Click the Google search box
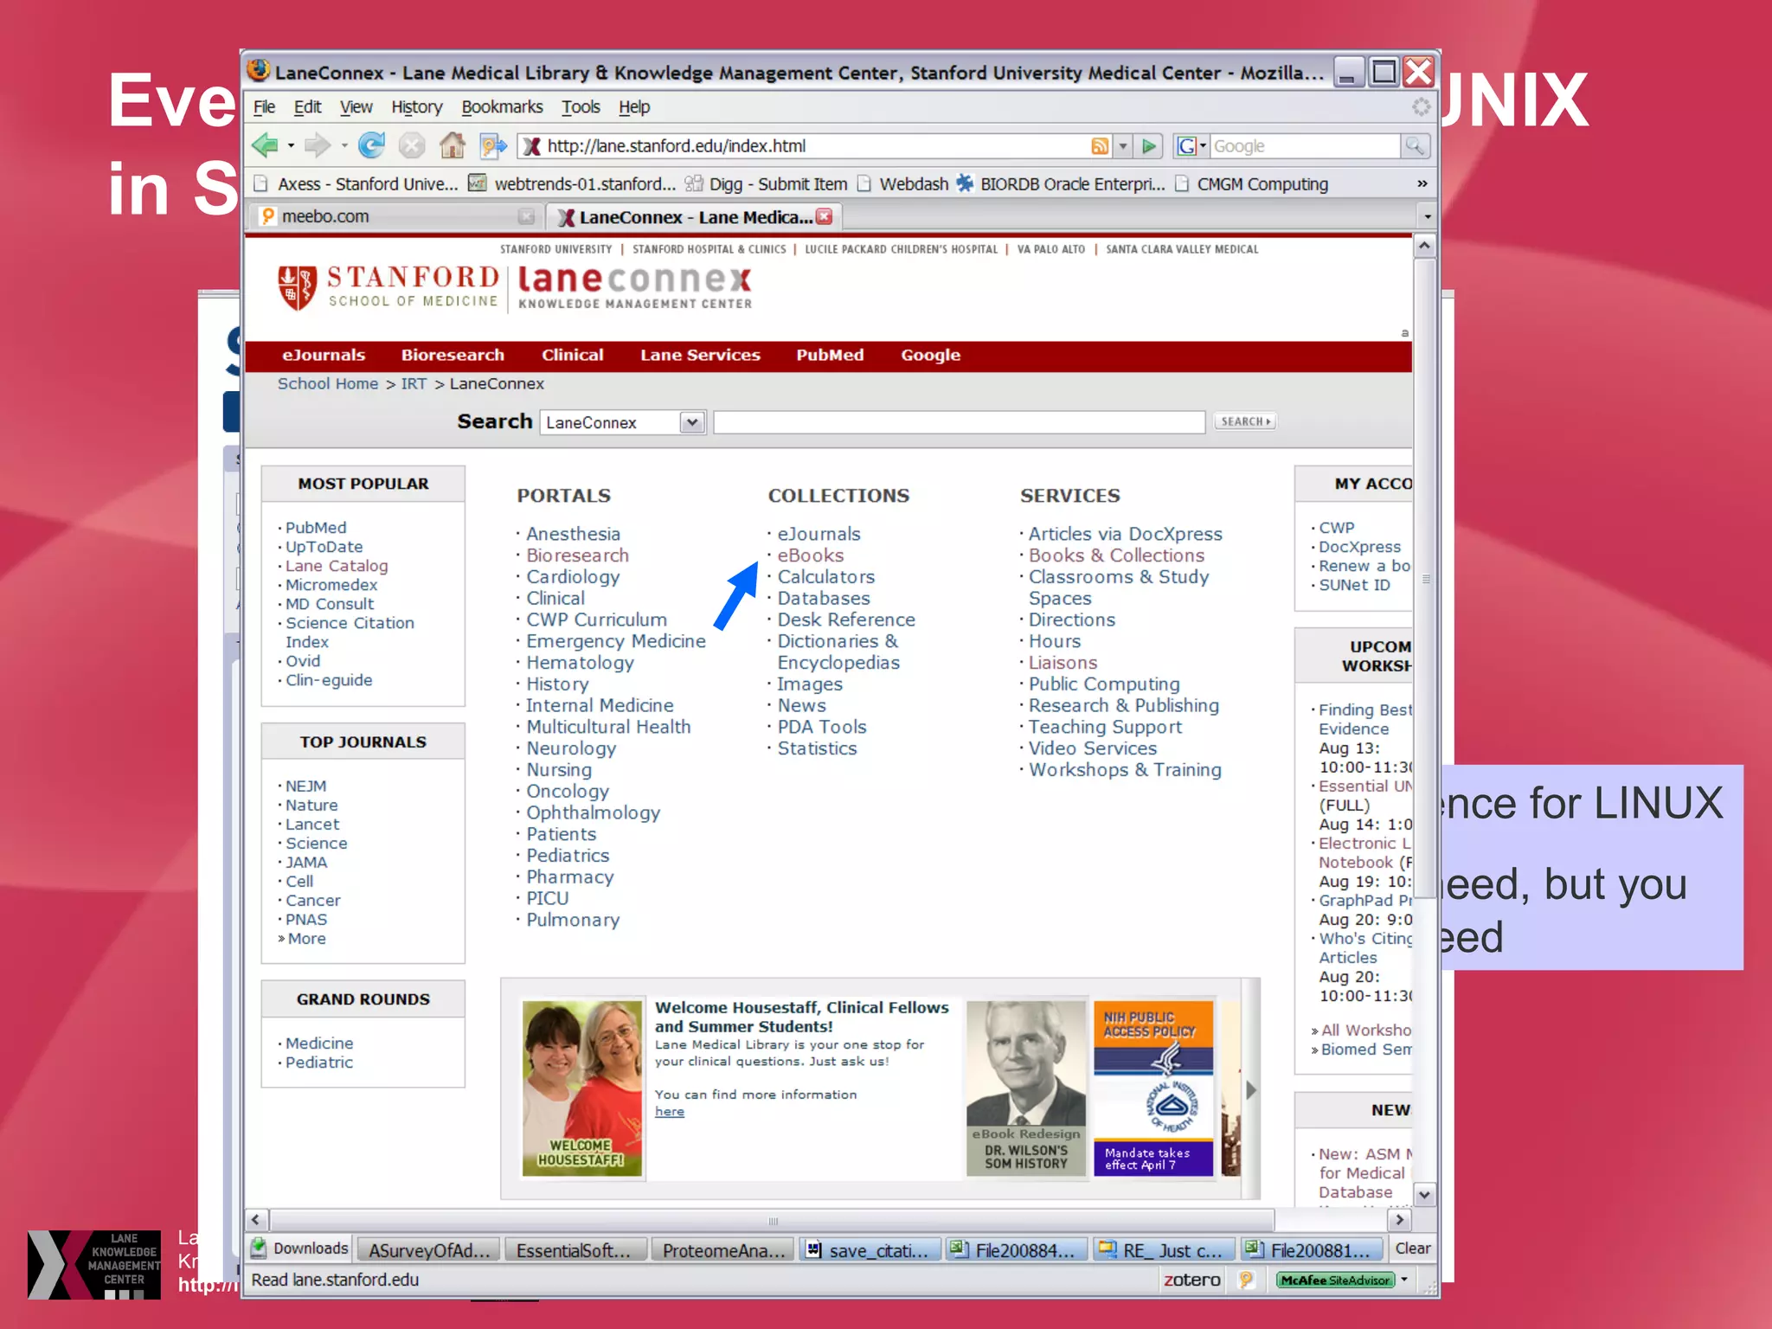Viewport: 1772px width, 1329px height. 1304,146
